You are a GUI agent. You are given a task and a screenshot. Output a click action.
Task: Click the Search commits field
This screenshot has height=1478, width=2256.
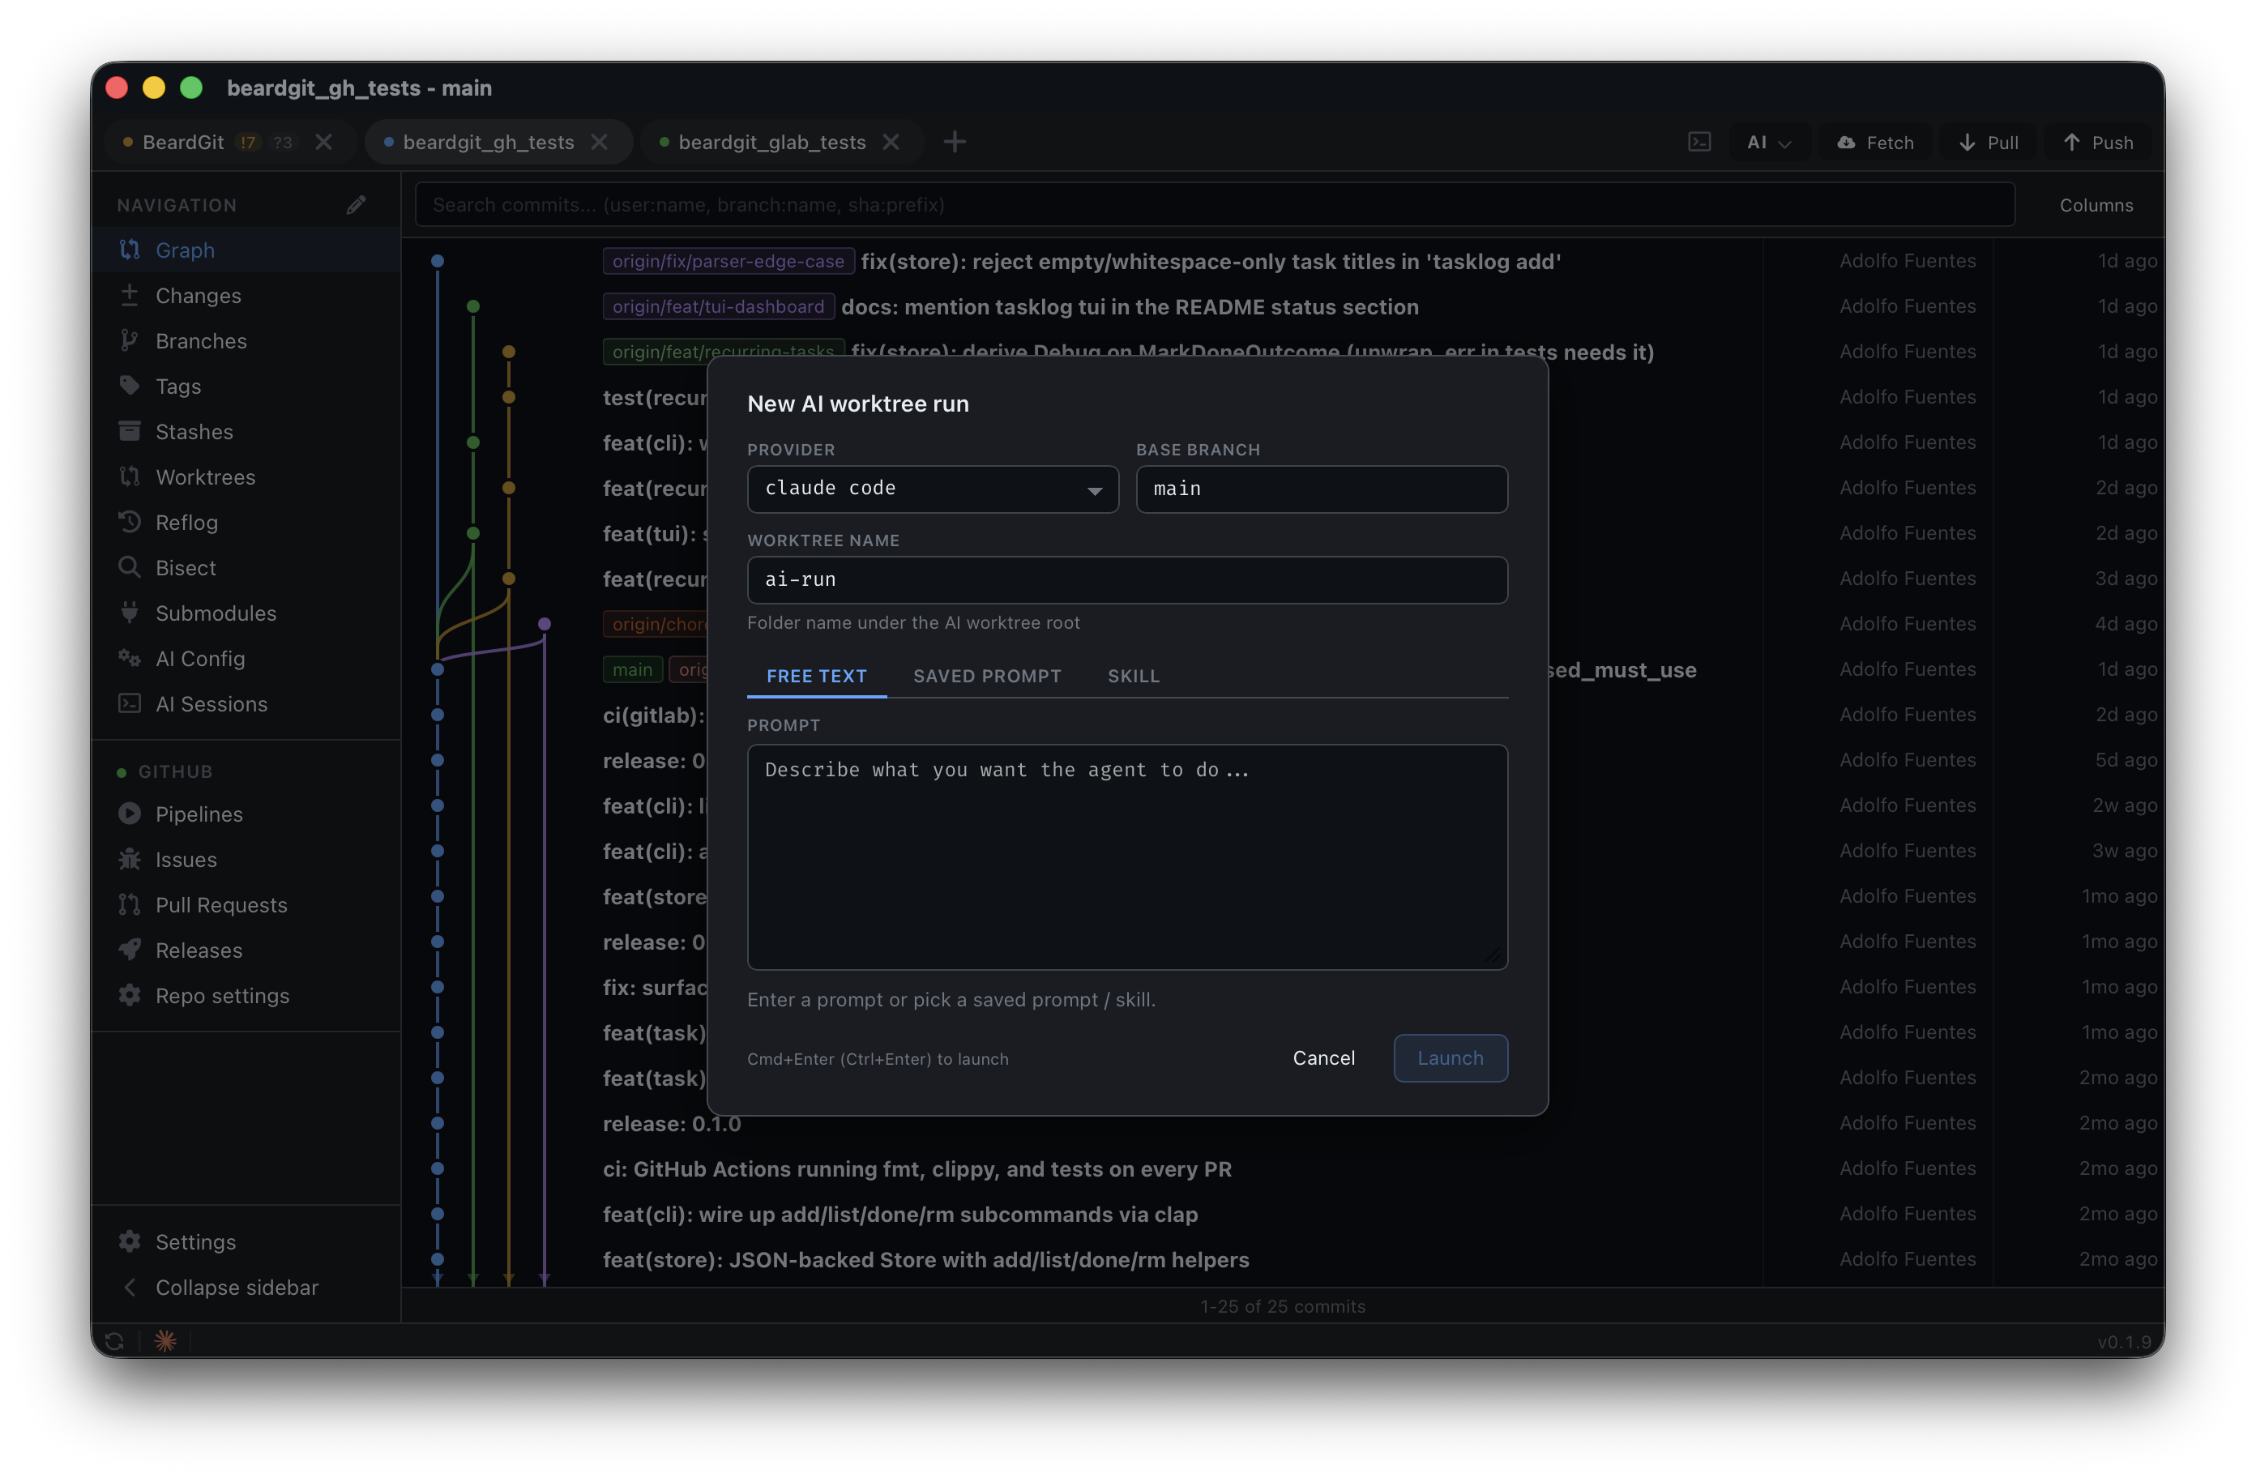(1214, 205)
